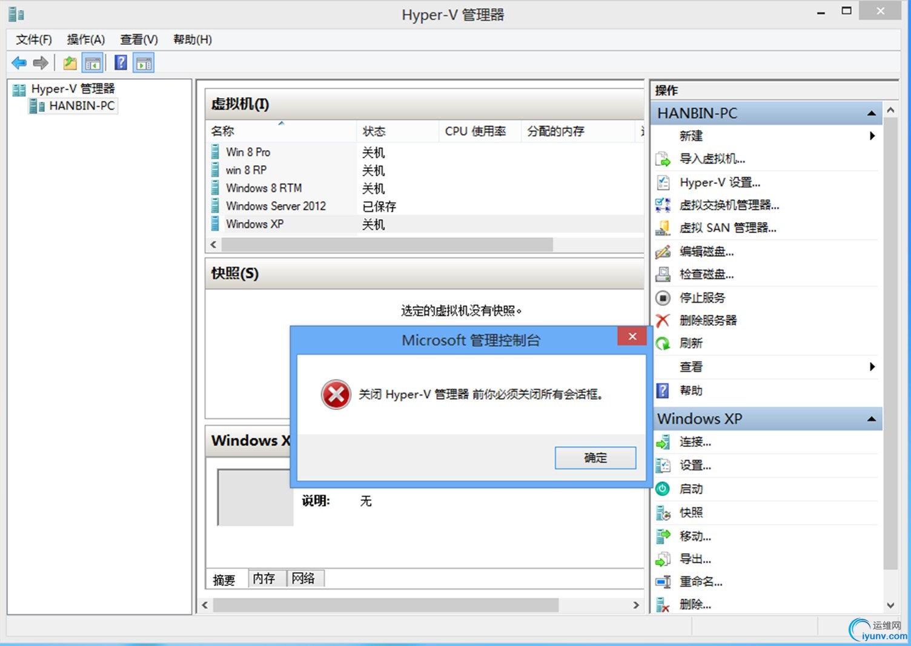The height and width of the screenshot is (646, 911).
Task: Click the Forward arrow in the toolbar
Action: coord(41,62)
